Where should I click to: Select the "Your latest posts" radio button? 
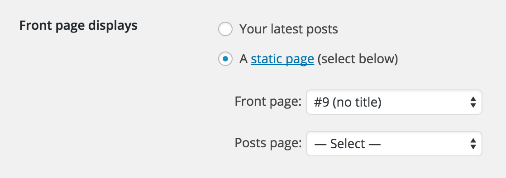pos(225,29)
